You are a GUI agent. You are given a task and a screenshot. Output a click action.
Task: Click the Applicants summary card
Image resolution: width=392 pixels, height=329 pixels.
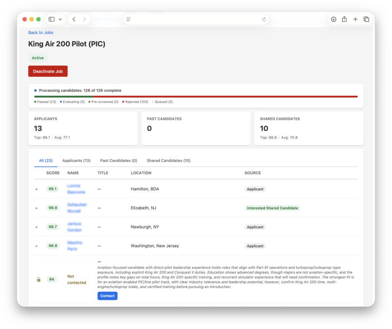pos(83,128)
